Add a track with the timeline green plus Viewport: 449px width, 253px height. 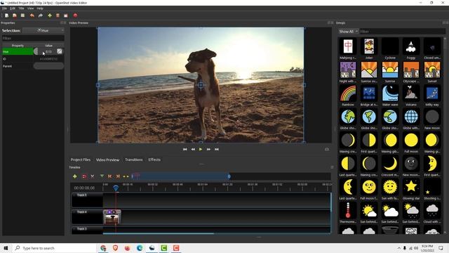click(75, 176)
